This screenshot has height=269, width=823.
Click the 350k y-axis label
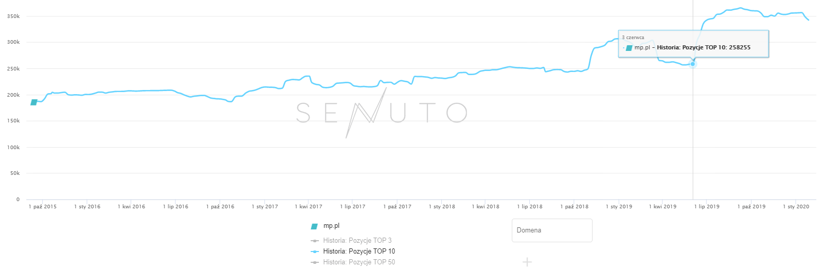pyautogui.click(x=13, y=16)
